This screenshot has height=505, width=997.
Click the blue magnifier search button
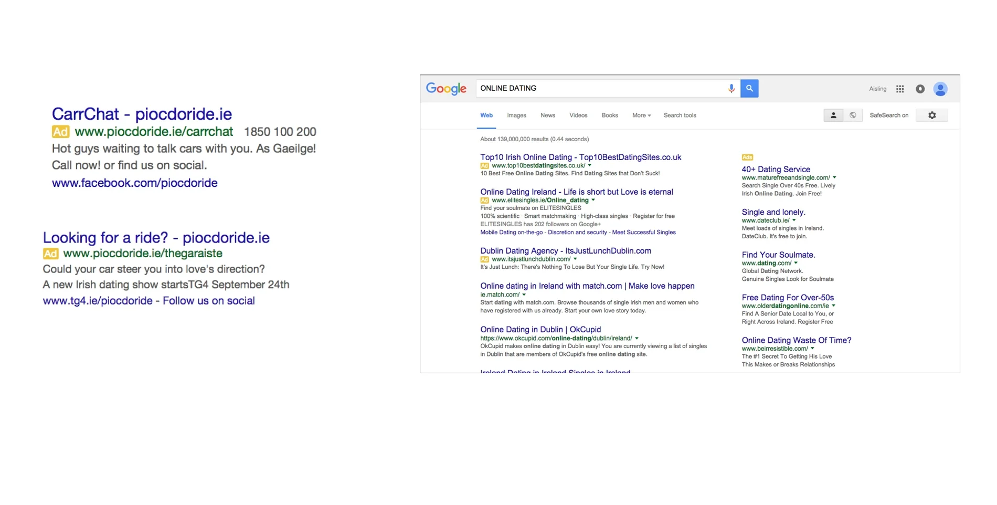click(749, 88)
